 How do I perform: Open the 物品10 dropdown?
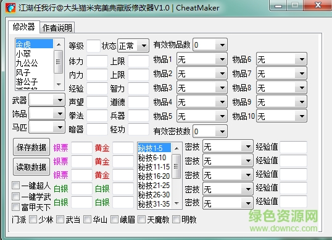coord(281,116)
